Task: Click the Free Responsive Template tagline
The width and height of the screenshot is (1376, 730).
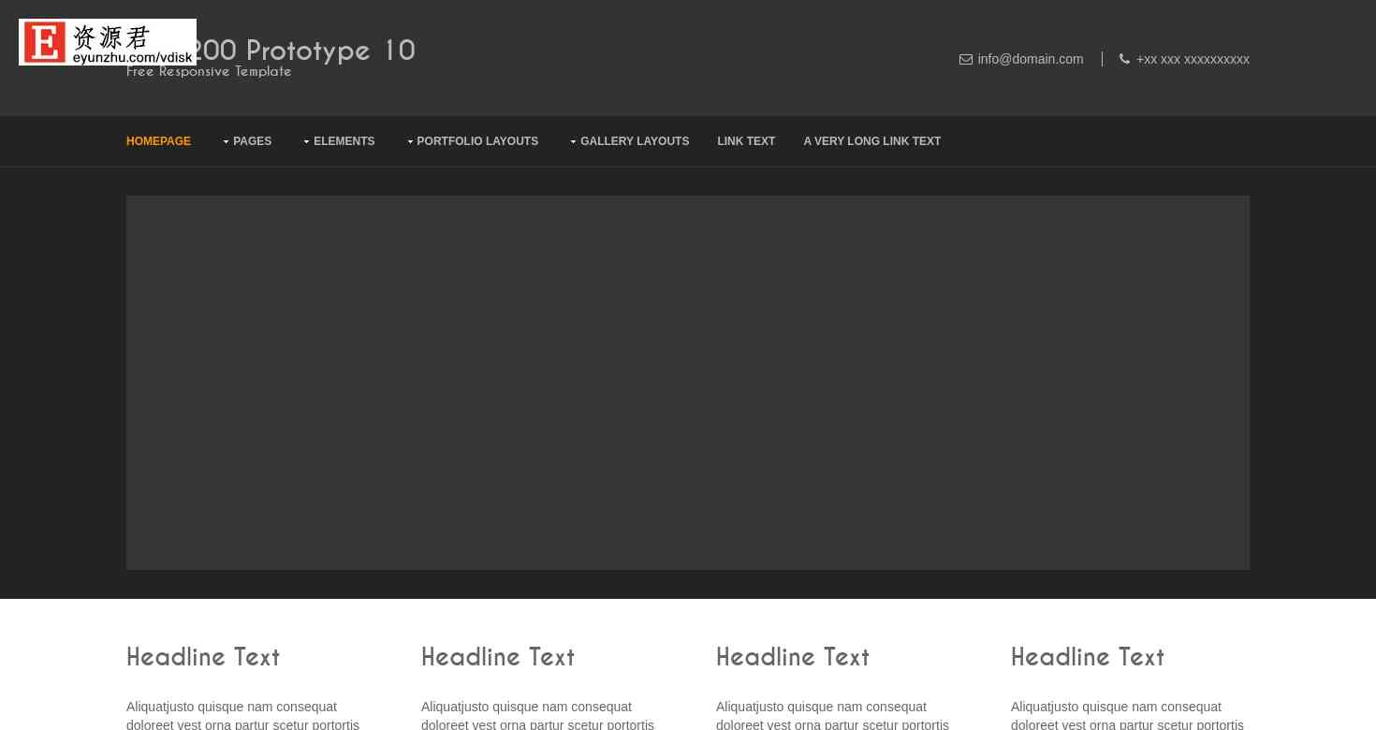Action: (209, 72)
